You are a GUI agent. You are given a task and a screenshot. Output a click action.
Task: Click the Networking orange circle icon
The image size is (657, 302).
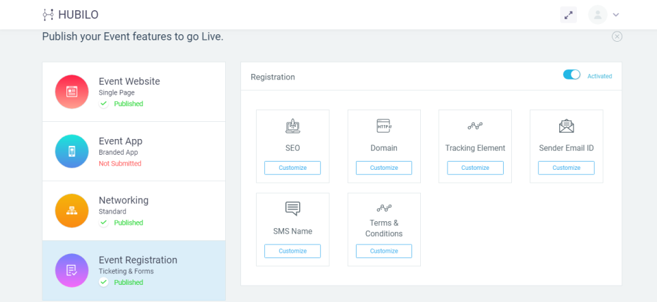(72, 211)
